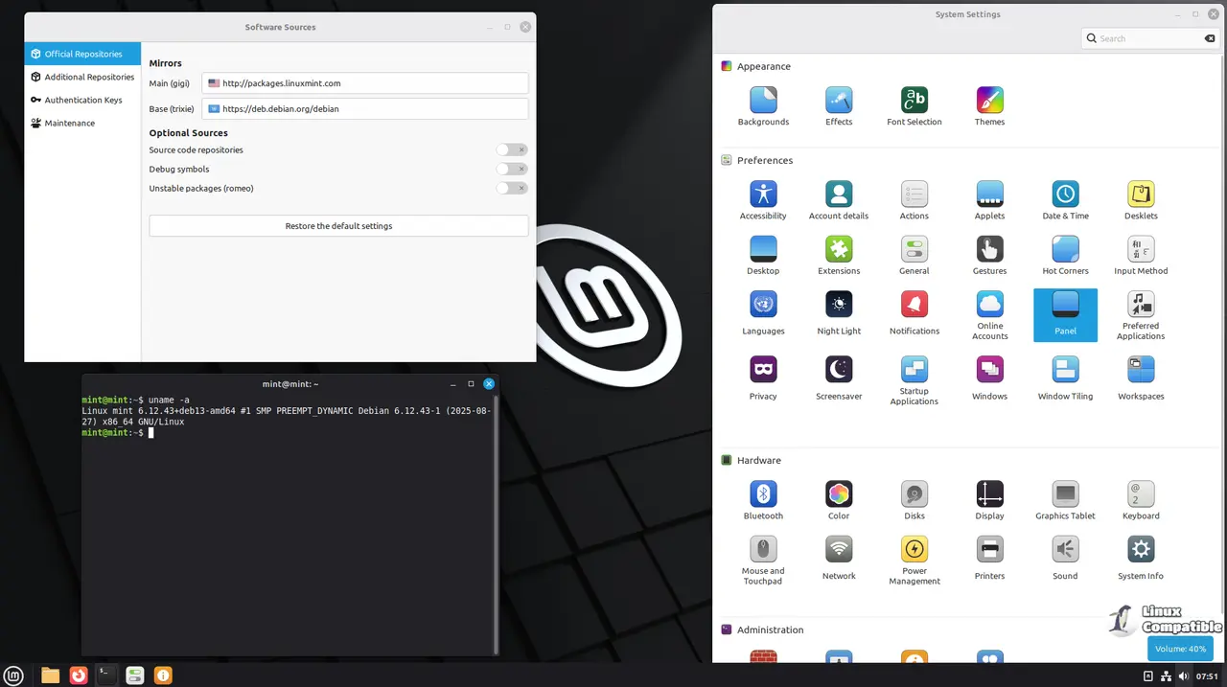Screen dimensions: 1227x687
Task: Enable Unstable packages (romeo) switch
Action: tap(512, 188)
